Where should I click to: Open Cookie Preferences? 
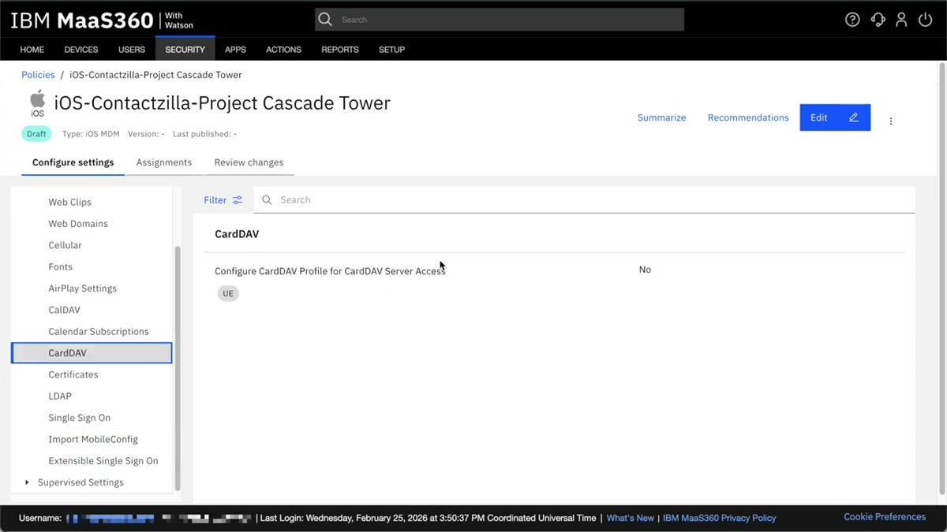pos(885,517)
